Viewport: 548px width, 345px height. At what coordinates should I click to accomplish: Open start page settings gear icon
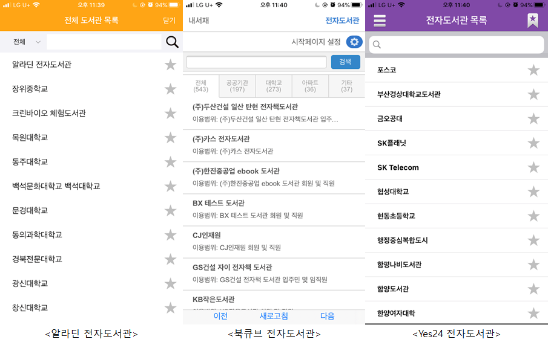tap(354, 42)
